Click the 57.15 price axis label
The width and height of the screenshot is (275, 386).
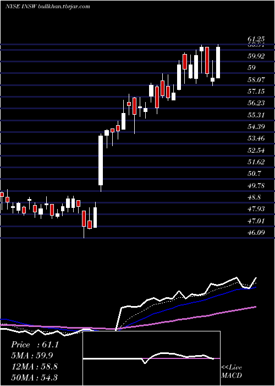pyautogui.click(x=256, y=92)
